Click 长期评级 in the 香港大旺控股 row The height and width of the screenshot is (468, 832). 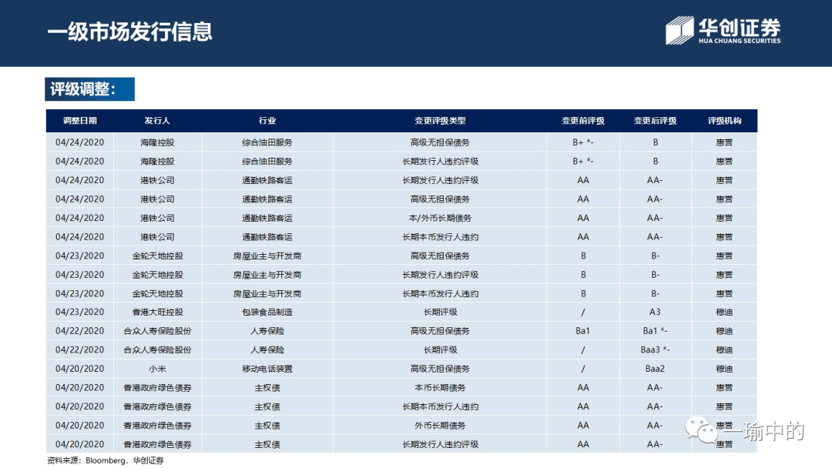(440, 313)
